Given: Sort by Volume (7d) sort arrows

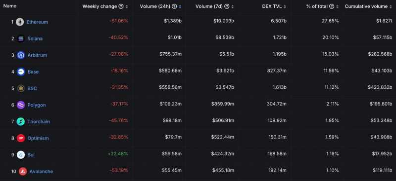Looking at the screenshot, I should (232, 7).
